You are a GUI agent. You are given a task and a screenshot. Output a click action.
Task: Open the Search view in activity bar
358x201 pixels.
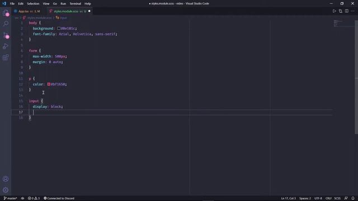6,23
